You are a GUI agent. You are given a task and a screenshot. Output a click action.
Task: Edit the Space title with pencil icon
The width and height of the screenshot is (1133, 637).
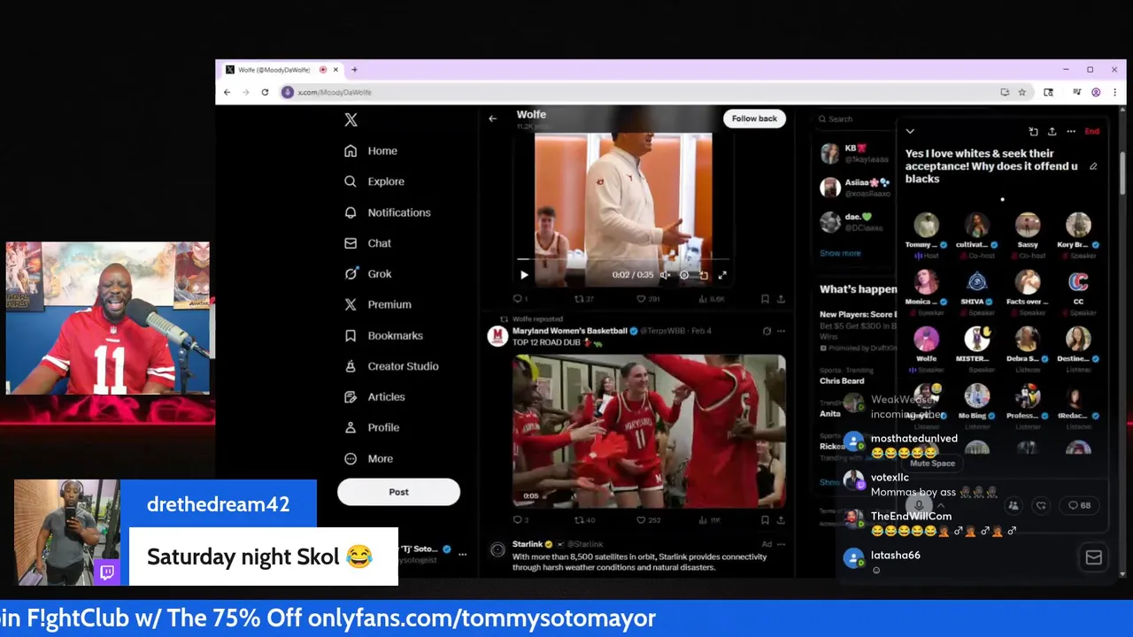1093,166
